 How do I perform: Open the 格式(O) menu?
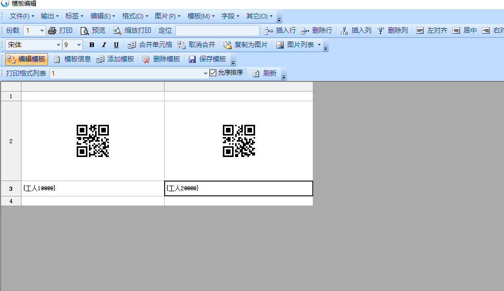(x=135, y=16)
